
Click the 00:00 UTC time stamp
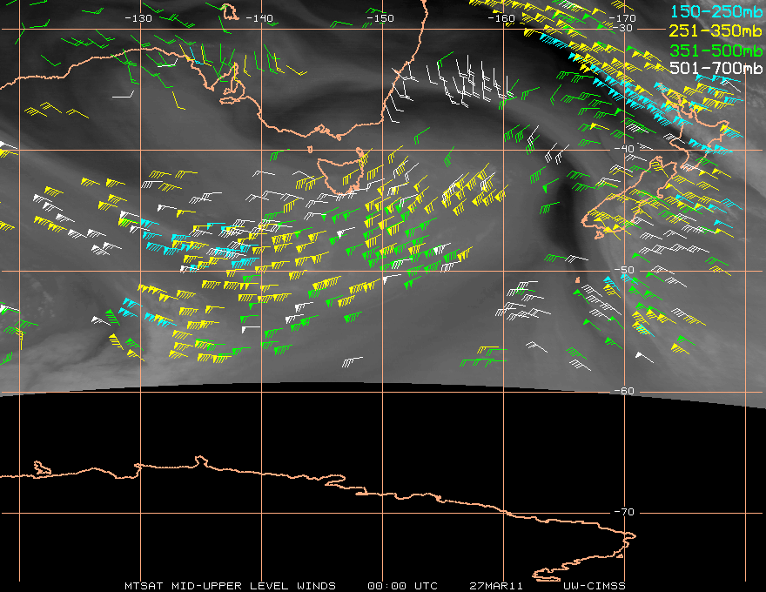(402, 586)
